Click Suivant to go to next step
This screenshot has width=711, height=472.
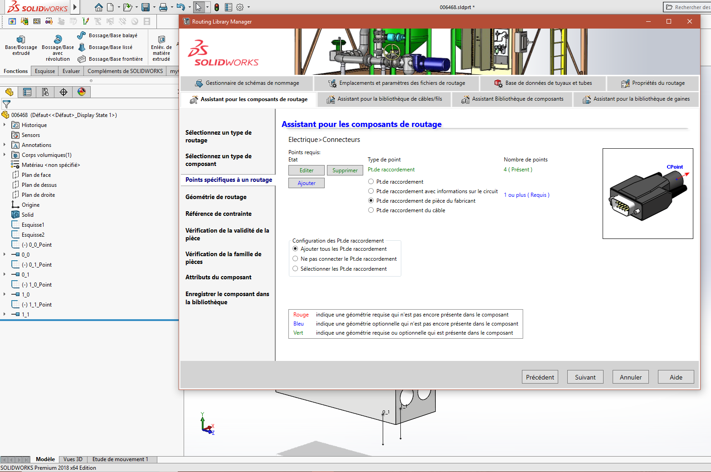585,377
